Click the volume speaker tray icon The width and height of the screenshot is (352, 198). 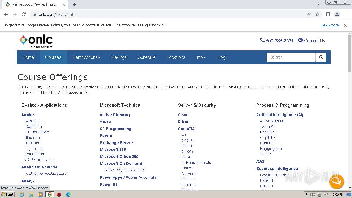coord(313,194)
